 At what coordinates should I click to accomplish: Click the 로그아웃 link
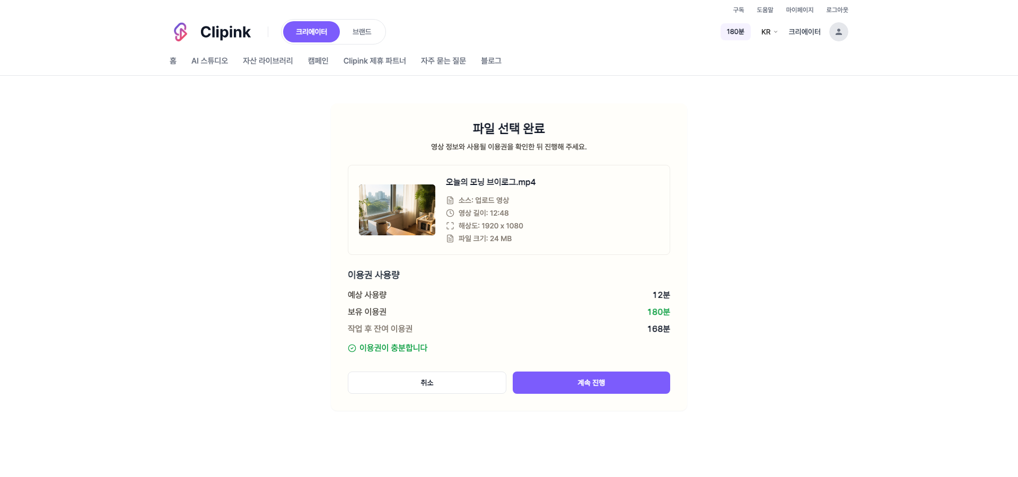pos(837,10)
